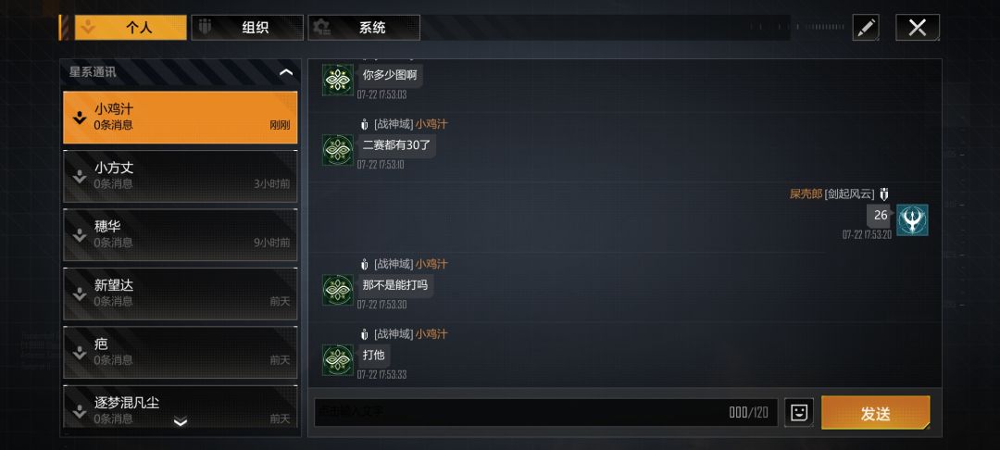
Task: Select the 小鸡汁 conversation entry
Action: click(x=181, y=118)
